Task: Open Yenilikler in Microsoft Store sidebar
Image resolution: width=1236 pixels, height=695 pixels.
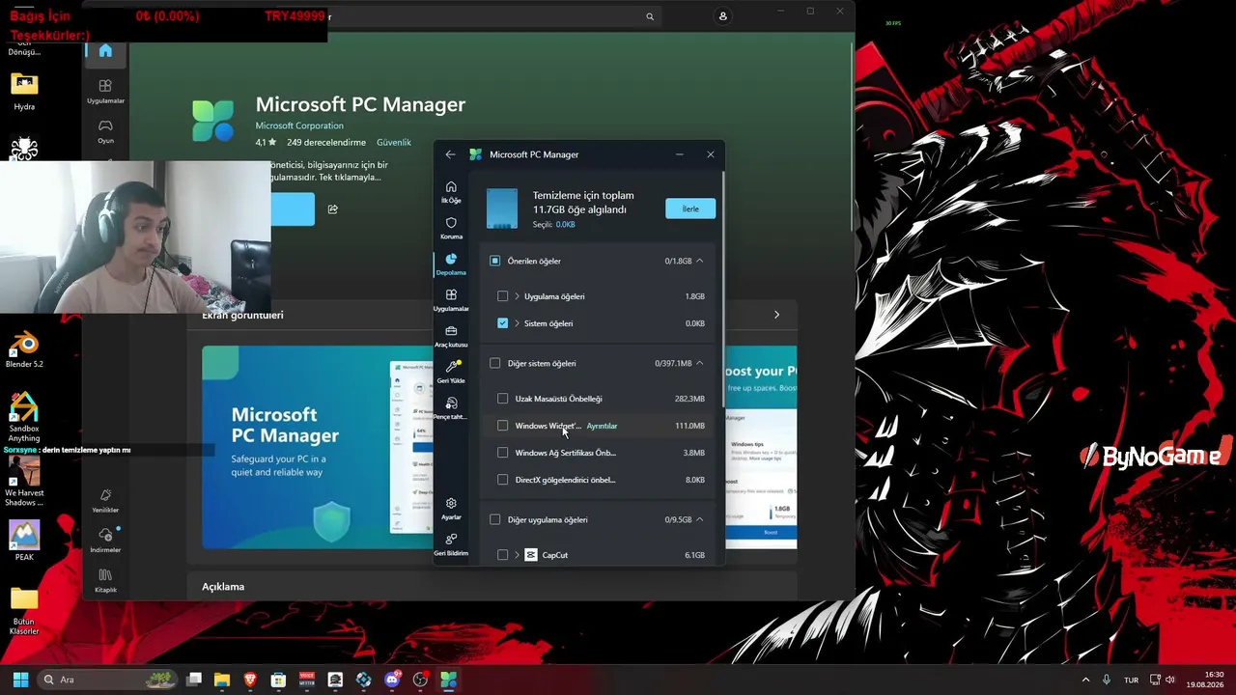Action: pyautogui.click(x=105, y=500)
